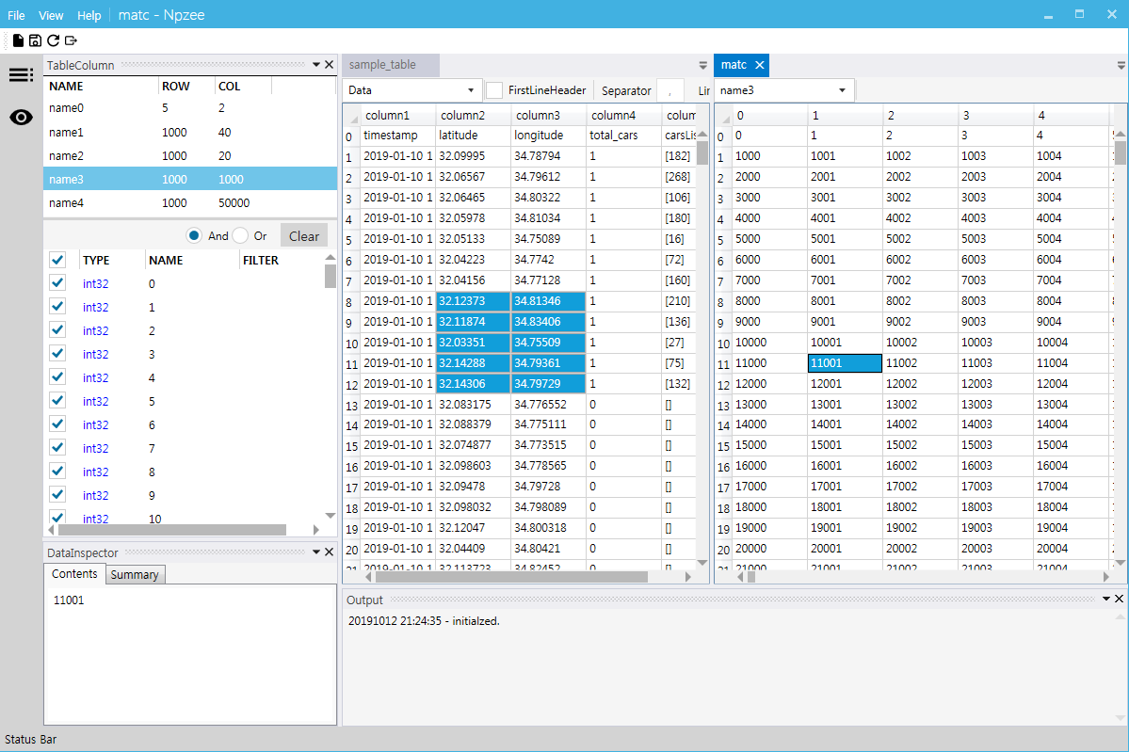Enable the FirstLineHeader checkbox
The image size is (1129, 752).
tap(494, 90)
